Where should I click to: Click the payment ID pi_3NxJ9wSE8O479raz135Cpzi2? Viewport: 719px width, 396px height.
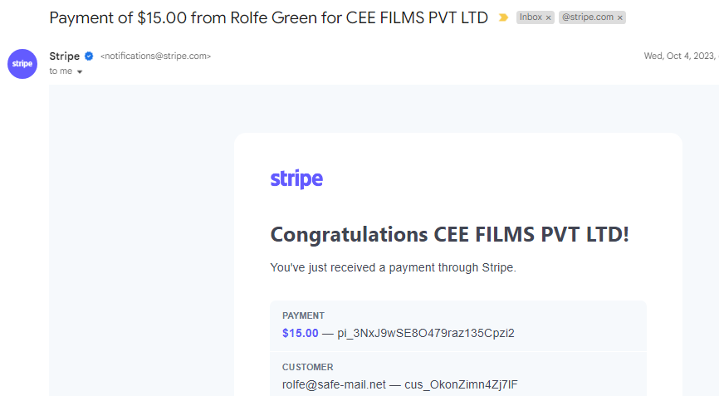pos(426,333)
